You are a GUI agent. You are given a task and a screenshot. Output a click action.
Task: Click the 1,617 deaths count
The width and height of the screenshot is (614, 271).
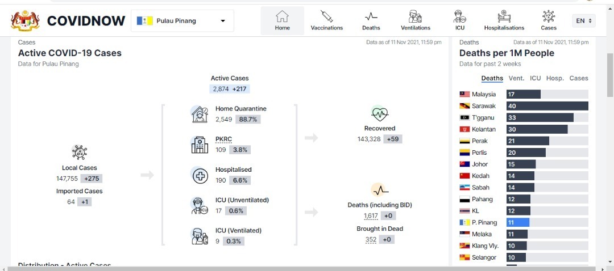(x=371, y=216)
